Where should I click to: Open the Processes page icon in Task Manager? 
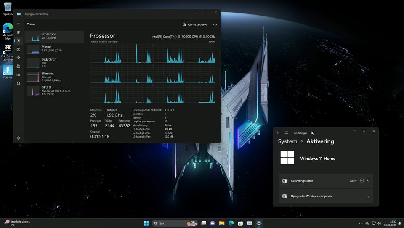tap(18, 32)
